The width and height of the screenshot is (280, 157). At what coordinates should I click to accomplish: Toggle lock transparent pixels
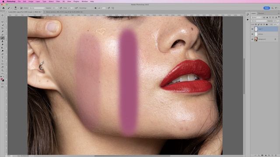pos(255,24)
